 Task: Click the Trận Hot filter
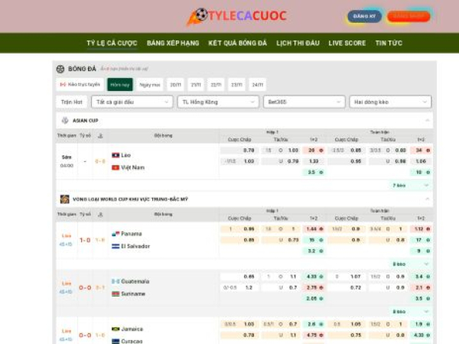(72, 102)
